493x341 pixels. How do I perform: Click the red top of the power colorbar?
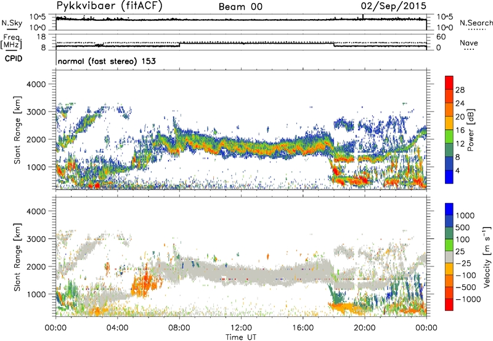click(x=449, y=82)
